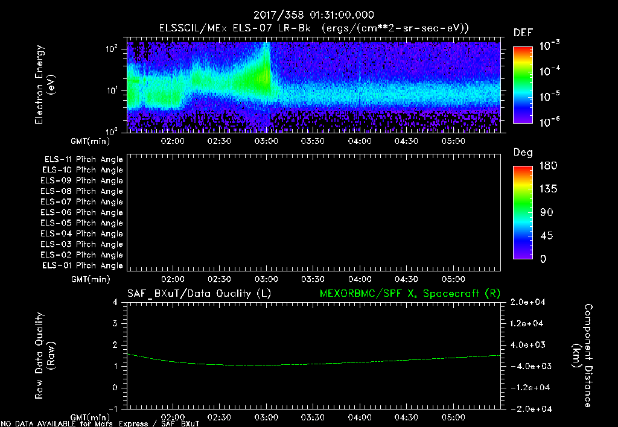
Task: Click the 3 tick on the data quality axis
Action: (x=115, y=324)
